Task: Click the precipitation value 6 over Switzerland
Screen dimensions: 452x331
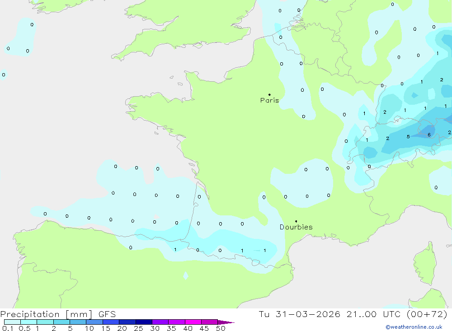Action: tap(429, 135)
